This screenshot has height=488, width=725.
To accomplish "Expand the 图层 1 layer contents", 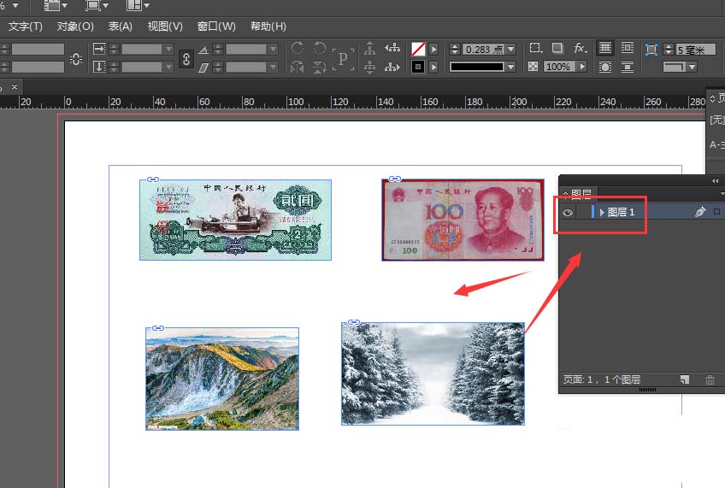I will click(602, 212).
